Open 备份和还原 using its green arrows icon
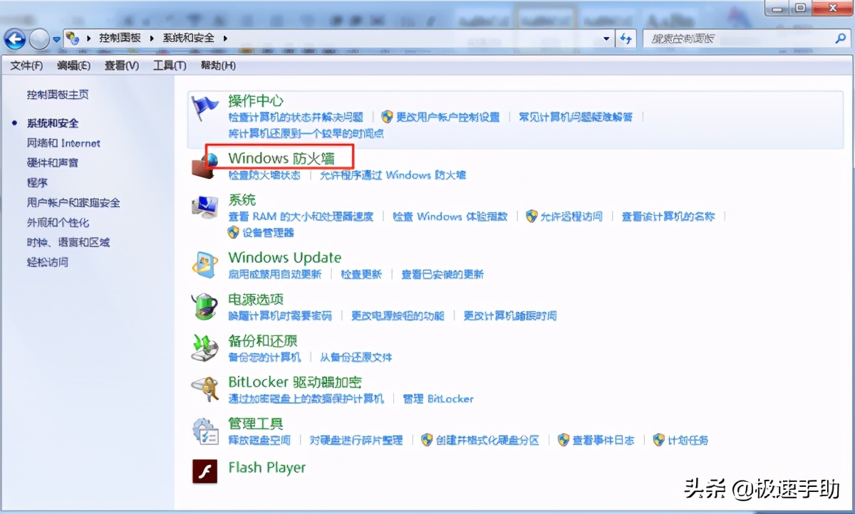The image size is (855, 514). 205,347
